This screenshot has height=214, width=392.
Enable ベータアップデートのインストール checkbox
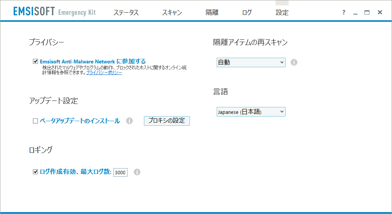[x=35, y=121]
